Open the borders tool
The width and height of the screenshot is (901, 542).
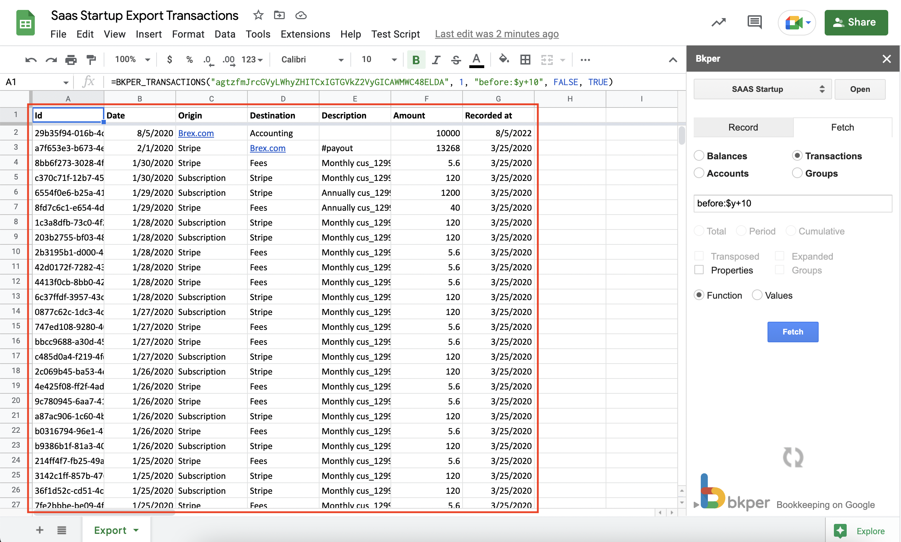pyautogui.click(x=525, y=60)
